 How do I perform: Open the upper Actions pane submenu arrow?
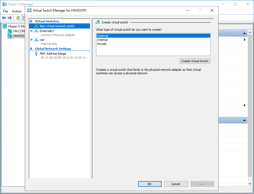[245, 40]
